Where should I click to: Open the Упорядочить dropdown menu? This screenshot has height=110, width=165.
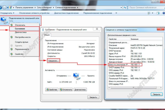click(x=7, y=13)
